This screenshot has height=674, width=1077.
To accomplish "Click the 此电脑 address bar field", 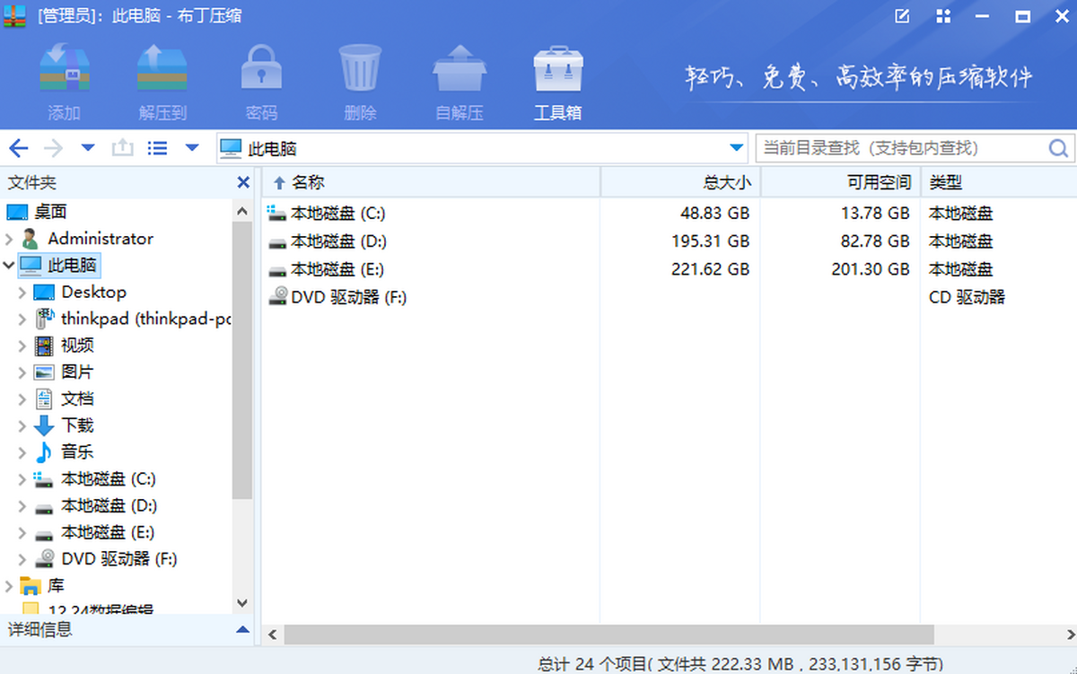I will (483, 148).
